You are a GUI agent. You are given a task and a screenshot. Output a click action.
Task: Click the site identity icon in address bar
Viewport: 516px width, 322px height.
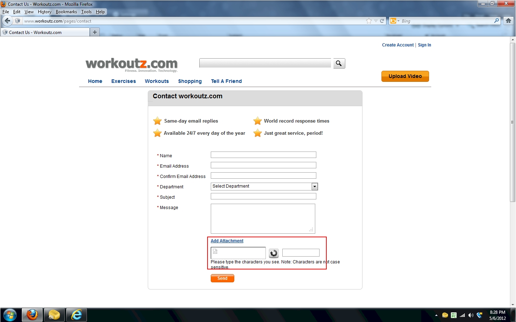(x=18, y=21)
